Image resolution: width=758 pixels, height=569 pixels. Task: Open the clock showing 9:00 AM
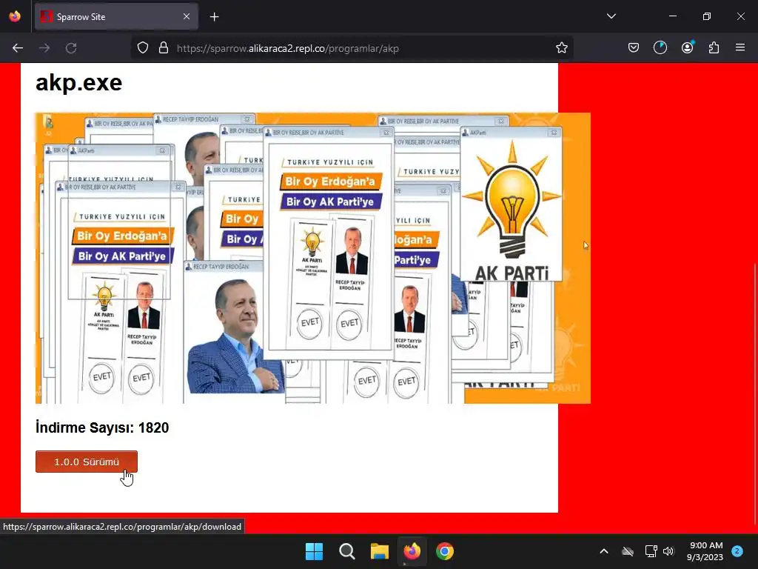pos(705,551)
